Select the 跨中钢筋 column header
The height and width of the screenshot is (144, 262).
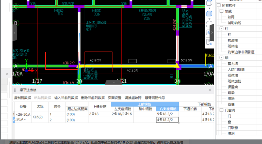click(x=145, y=109)
